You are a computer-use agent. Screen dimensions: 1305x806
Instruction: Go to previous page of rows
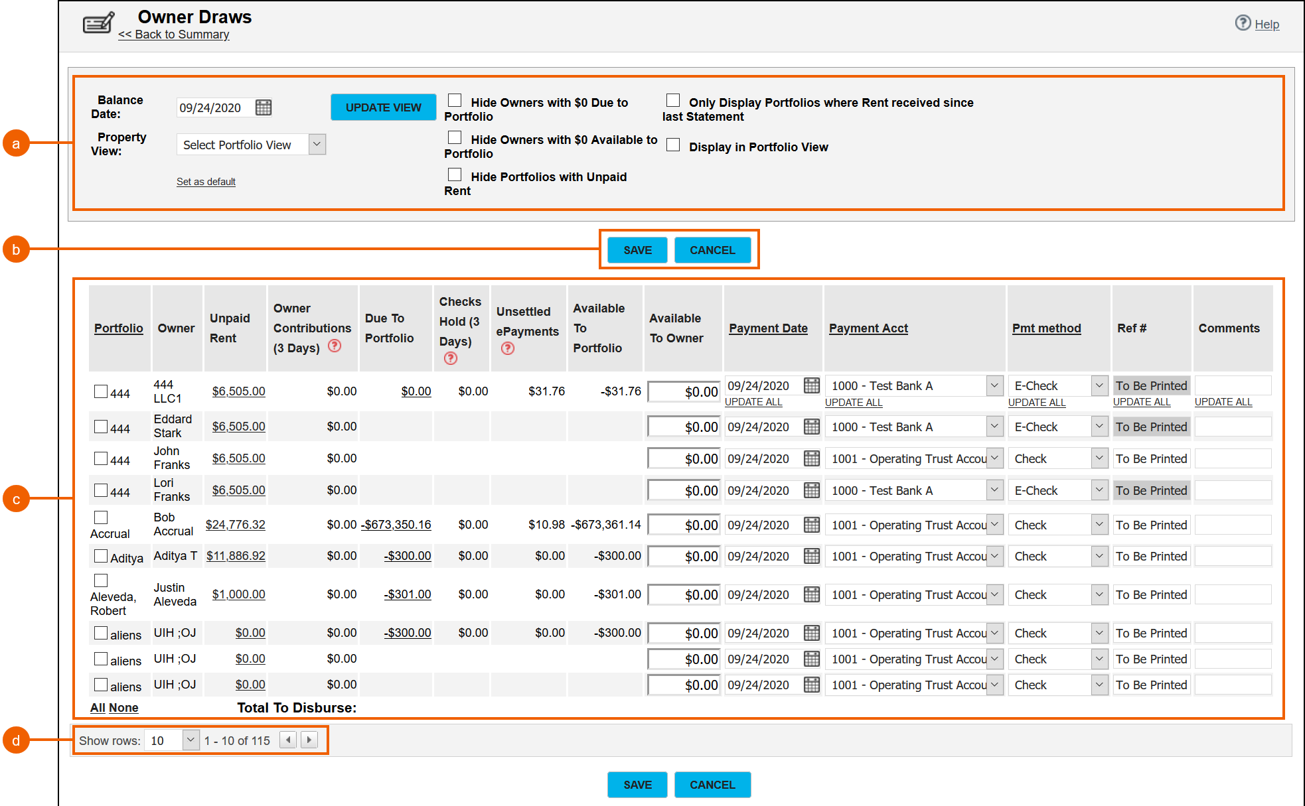pos(288,740)
